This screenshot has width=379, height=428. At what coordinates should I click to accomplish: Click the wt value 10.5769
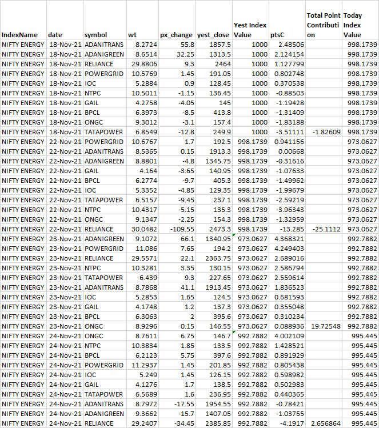click(x=144, y=74)
